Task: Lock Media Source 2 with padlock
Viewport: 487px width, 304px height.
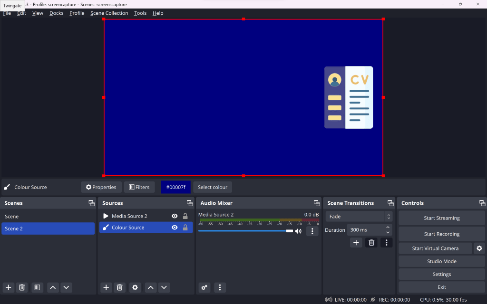Action: pyautogui.click(x=185, y=216)
